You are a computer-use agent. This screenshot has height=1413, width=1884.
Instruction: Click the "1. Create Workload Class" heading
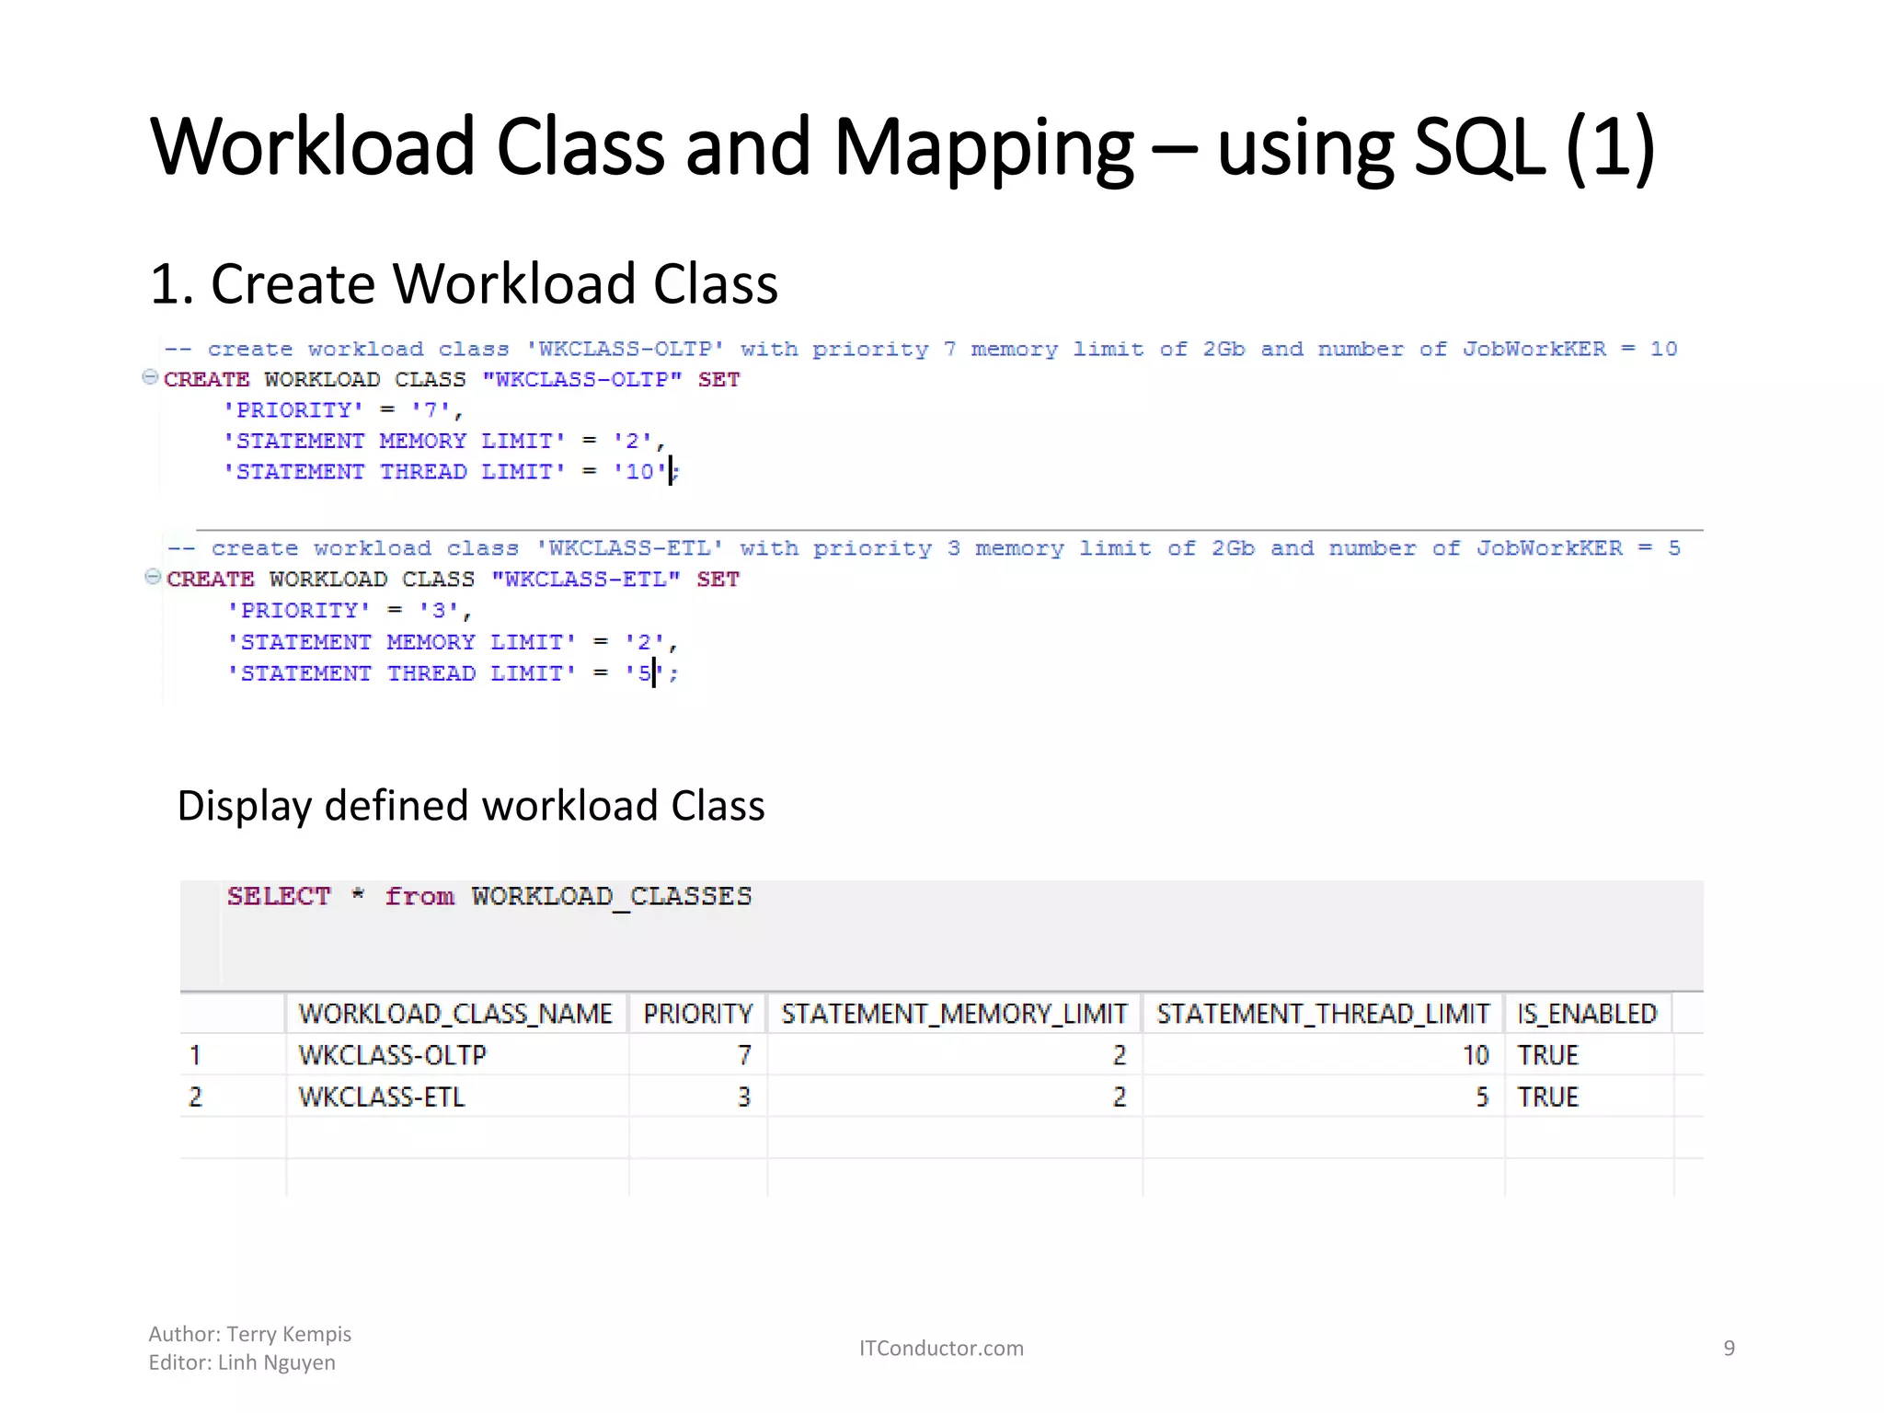click(x=464, y=282)
